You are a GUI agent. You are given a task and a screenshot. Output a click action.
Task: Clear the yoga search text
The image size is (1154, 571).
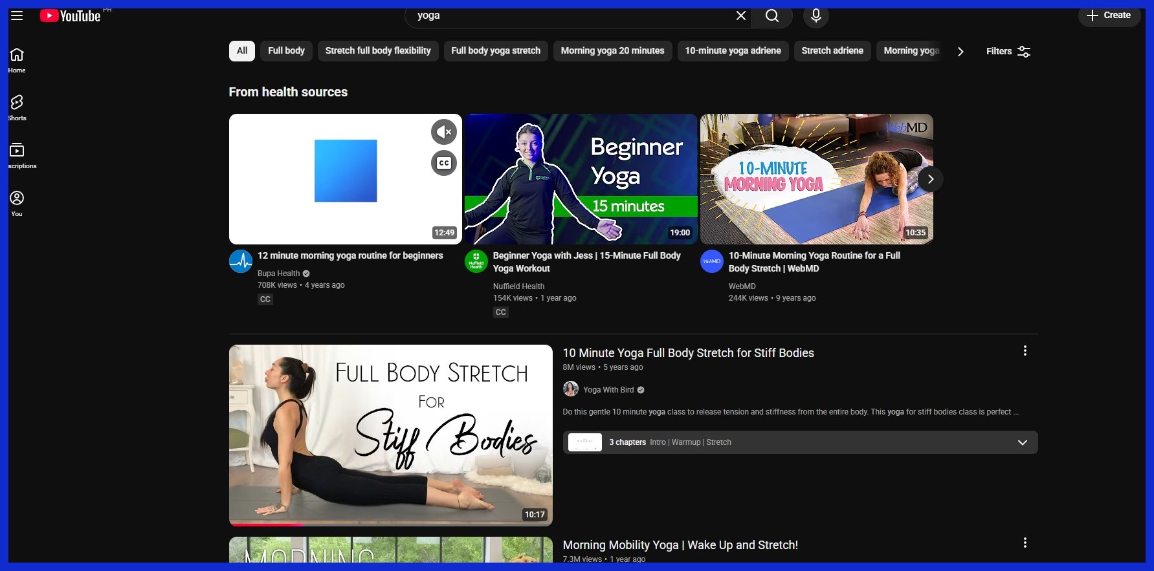click(740, 16)
